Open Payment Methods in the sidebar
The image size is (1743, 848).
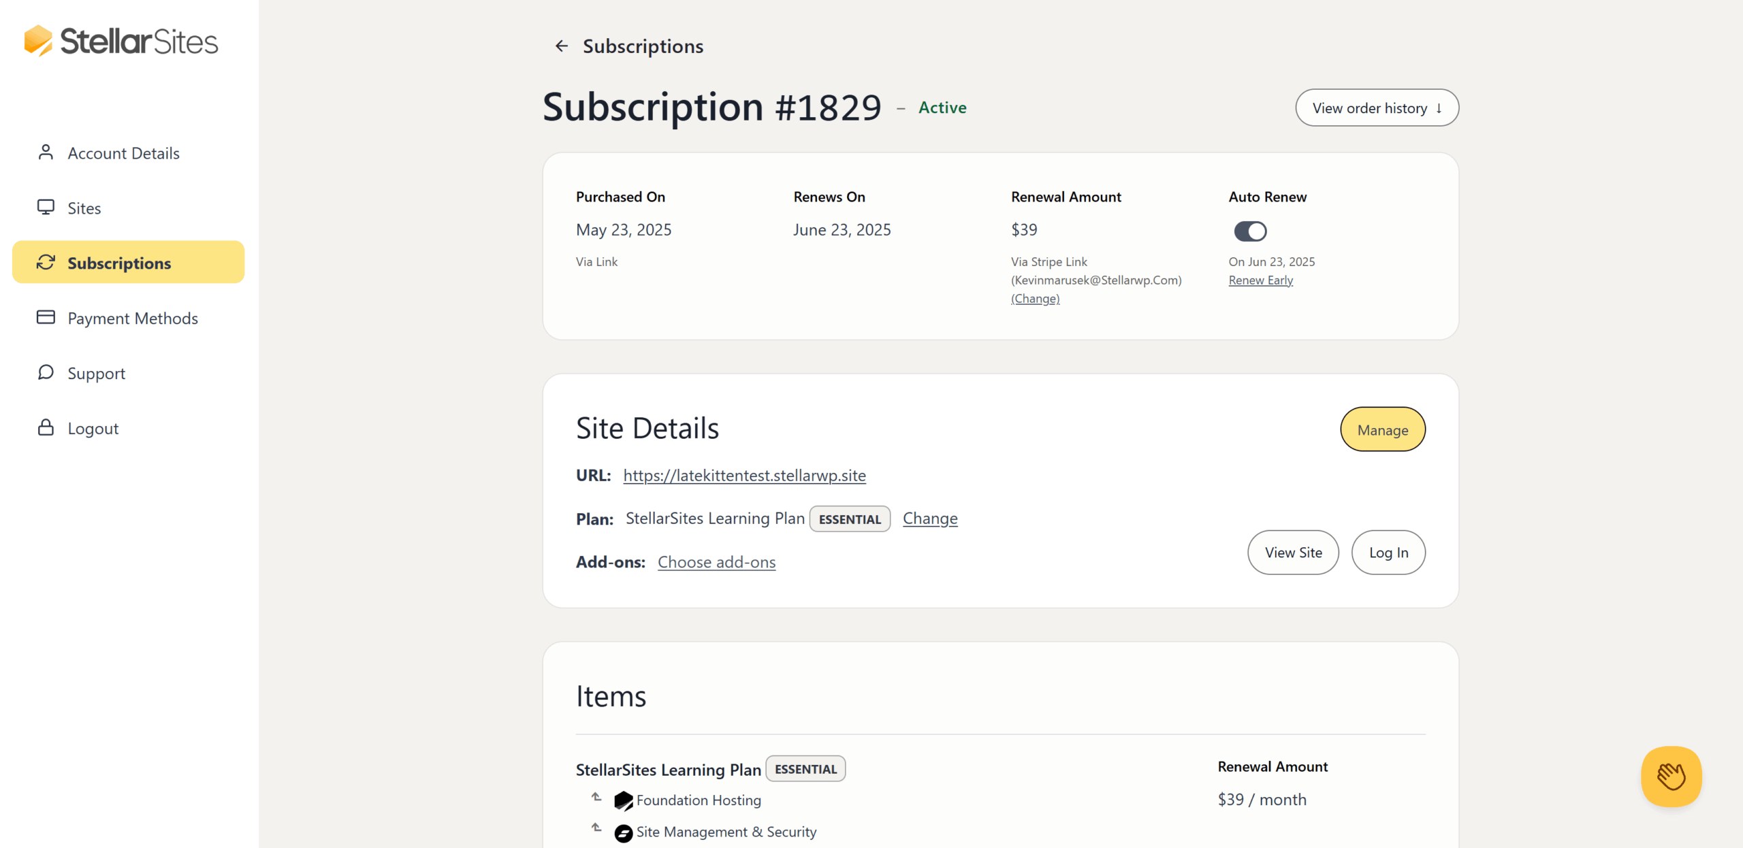128,318
